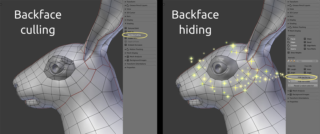Uncheck Motion Tracking checkbox in left panel

pyautogui.click(x=128, y=49)
